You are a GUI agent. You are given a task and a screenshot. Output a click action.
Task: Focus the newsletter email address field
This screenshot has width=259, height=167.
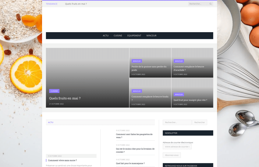tap(177, 147)
